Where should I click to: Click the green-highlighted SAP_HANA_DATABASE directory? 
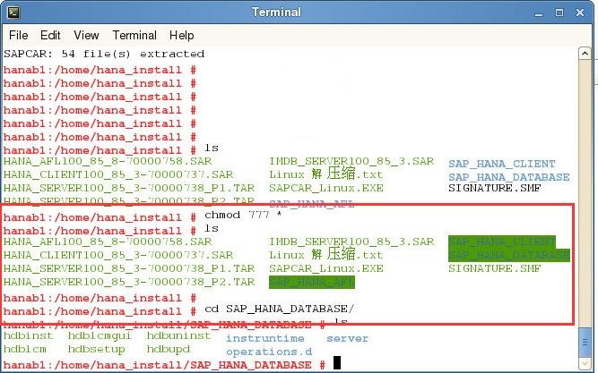pyautogui.click(x=509, y=255)
